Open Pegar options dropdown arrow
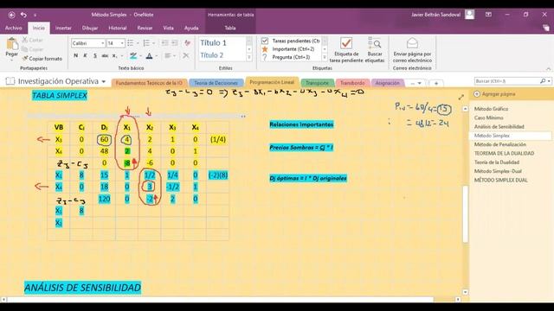The width and height of the screenshot is (554, 311). click(x=11, y=60)
